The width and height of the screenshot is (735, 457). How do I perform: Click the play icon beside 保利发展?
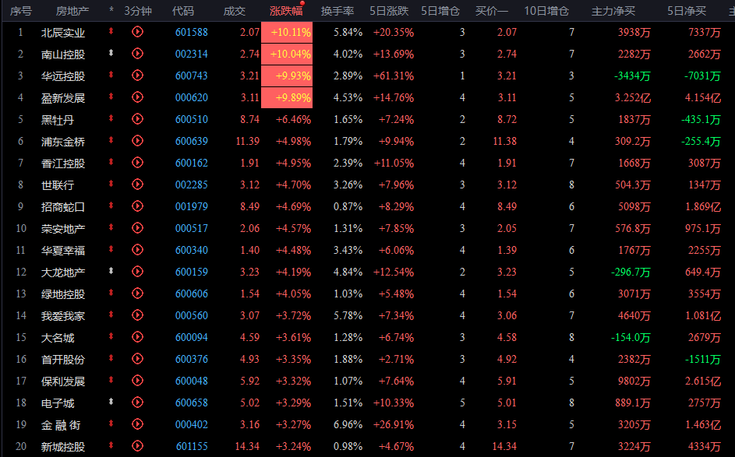138,381
